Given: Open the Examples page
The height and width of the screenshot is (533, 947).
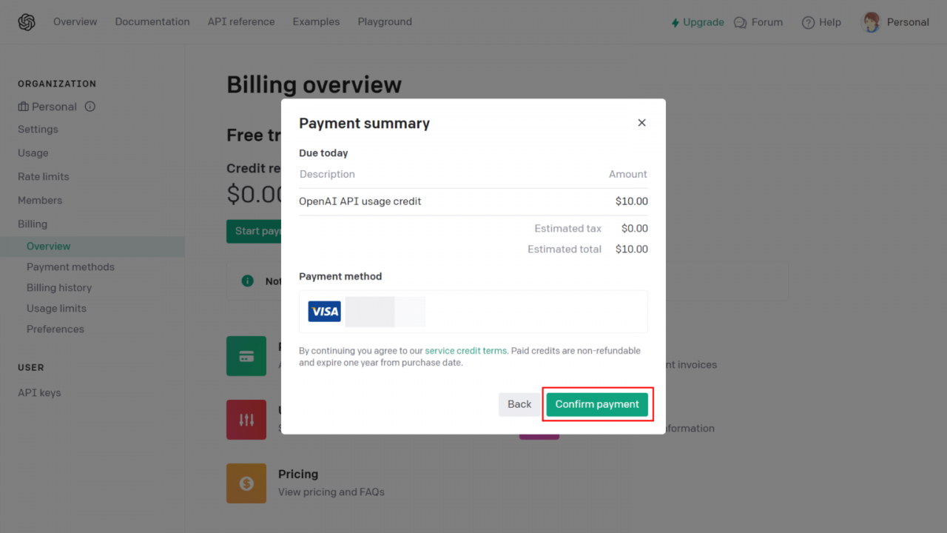Looking at the screenshot, I should point(316,22).
